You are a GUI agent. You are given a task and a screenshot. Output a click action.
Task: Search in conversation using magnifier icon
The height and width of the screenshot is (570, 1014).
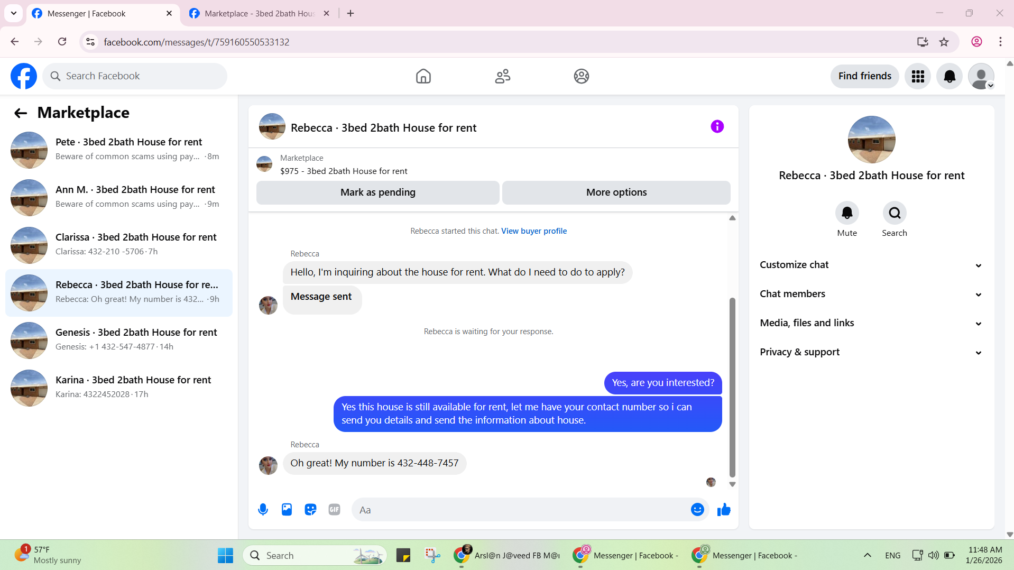895,213
